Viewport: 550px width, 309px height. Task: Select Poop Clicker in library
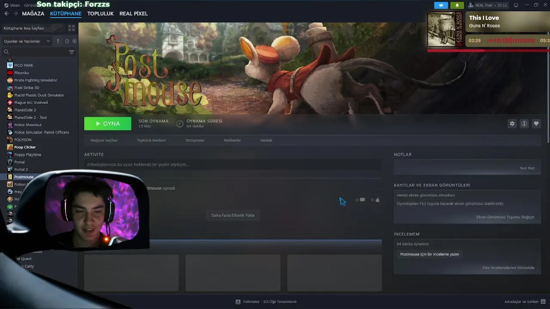point(25,147)
